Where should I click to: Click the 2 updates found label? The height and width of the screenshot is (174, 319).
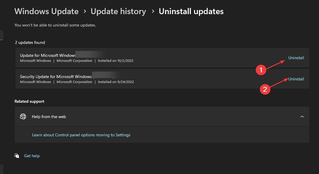click(x=30, y=42)
